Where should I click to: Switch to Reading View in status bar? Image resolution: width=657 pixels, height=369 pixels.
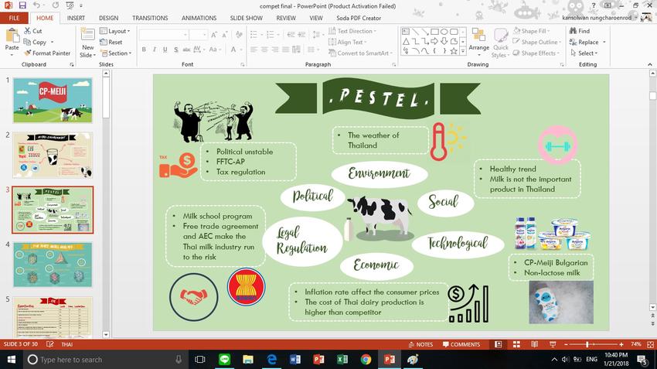pyautogui.click(x=534, y=344)
